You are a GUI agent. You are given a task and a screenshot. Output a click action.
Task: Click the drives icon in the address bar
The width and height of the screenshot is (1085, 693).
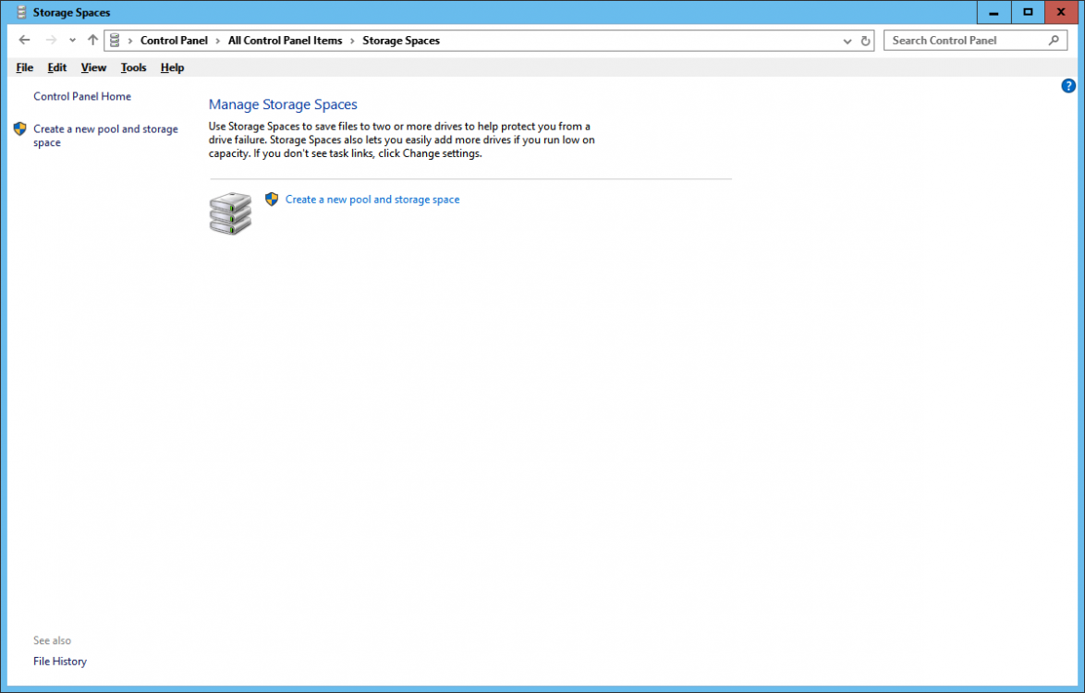[115, 40]
